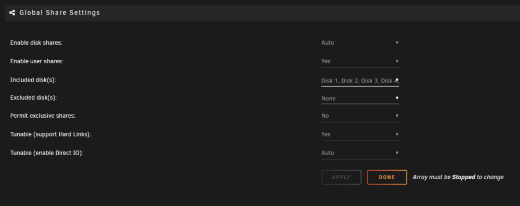The image size is (520, 206).
Task: Click the 'Array must be Stopped to change' note
Action: click(458, 177)
